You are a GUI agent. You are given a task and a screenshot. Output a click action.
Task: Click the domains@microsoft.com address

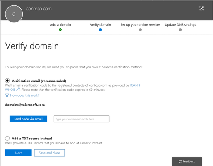click(x=25, y=105)
